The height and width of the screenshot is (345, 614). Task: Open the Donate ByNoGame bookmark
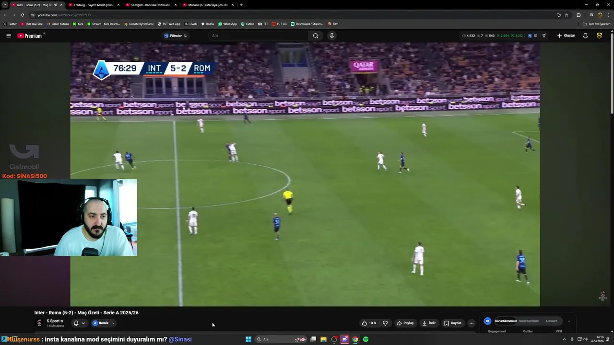(139, 24)
